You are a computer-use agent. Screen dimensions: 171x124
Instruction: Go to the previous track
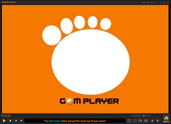coord(16,121)
